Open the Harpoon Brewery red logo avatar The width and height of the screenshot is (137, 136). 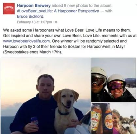[9, 8]
